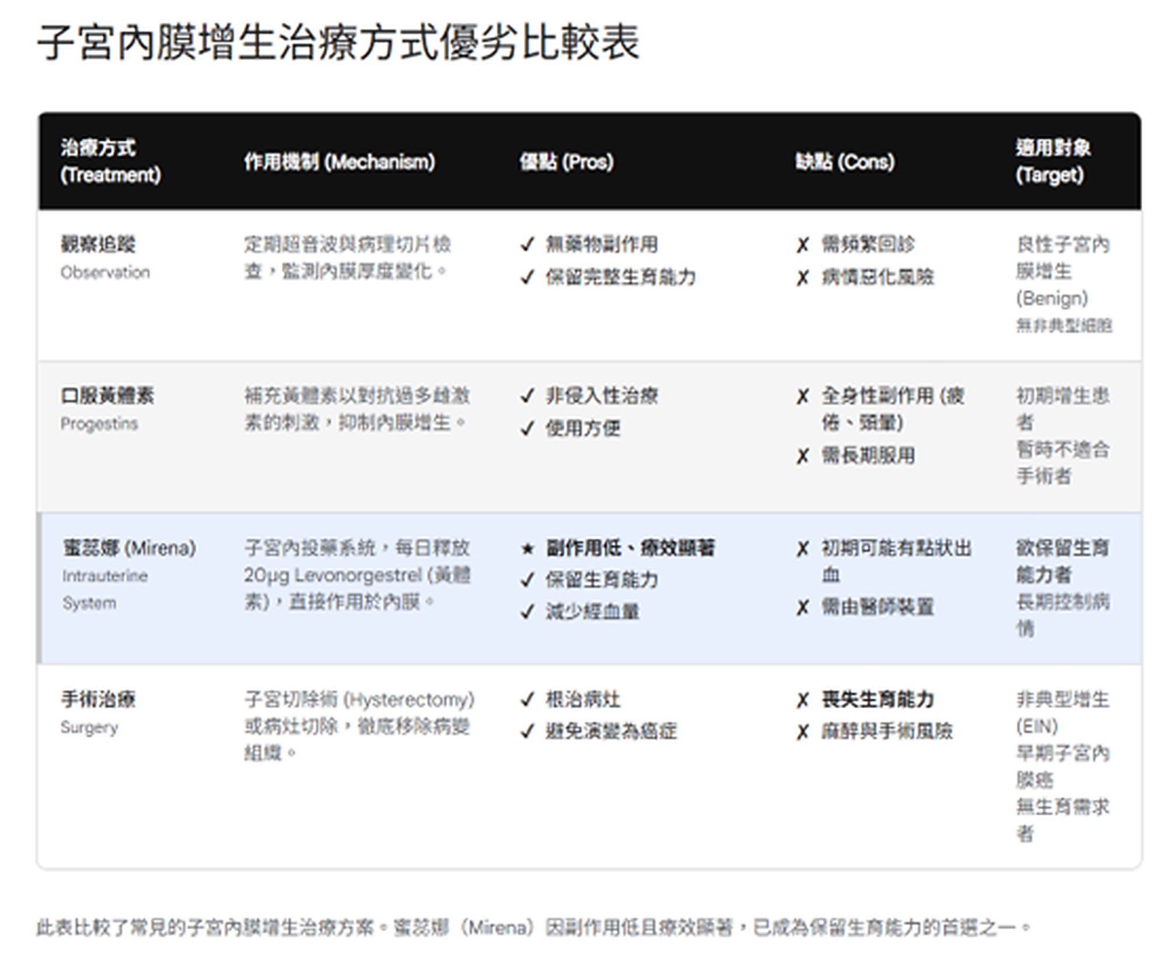The height and width of the screenshot is (956, 1167).
Task: Click the bold 喪失生育能力 con item
Action: [878, 699]
